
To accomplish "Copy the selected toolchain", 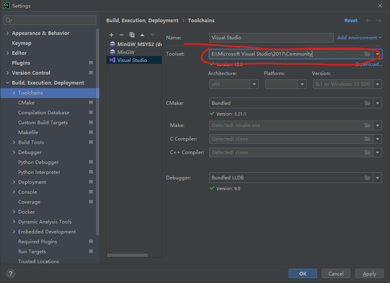I will [132, 35].
